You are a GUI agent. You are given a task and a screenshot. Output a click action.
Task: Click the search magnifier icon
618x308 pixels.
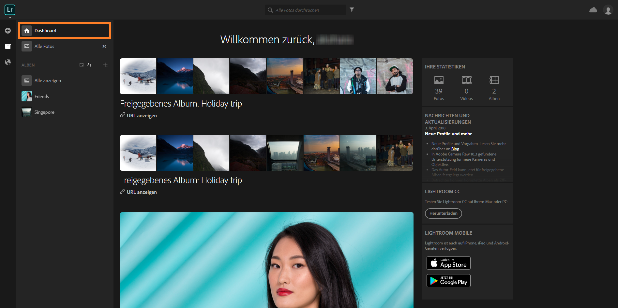270,10
